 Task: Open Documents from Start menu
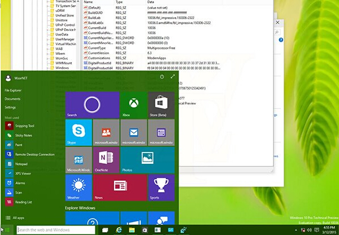coord(12,99)
